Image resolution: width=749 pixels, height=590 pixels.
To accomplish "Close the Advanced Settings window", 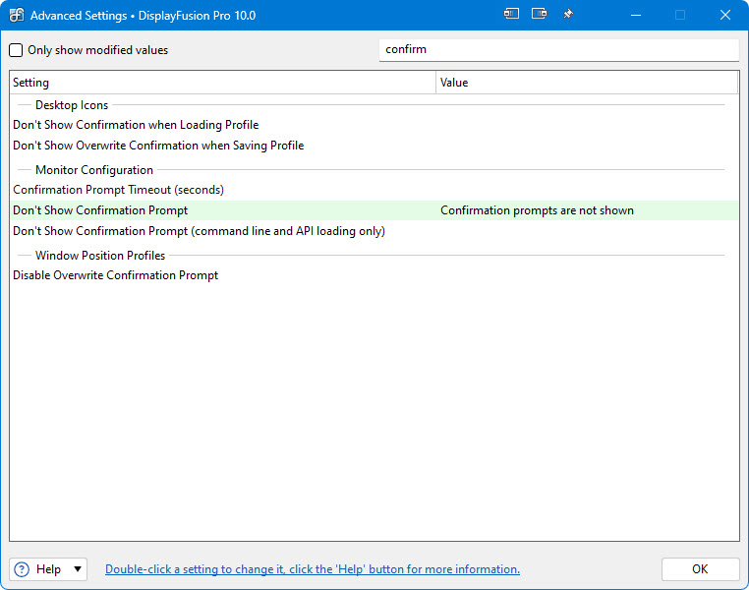I will point(725,15).
